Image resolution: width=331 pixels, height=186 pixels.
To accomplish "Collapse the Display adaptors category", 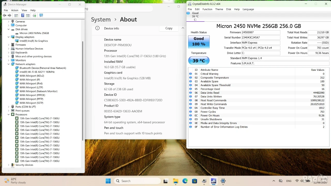I will (9, 37).
